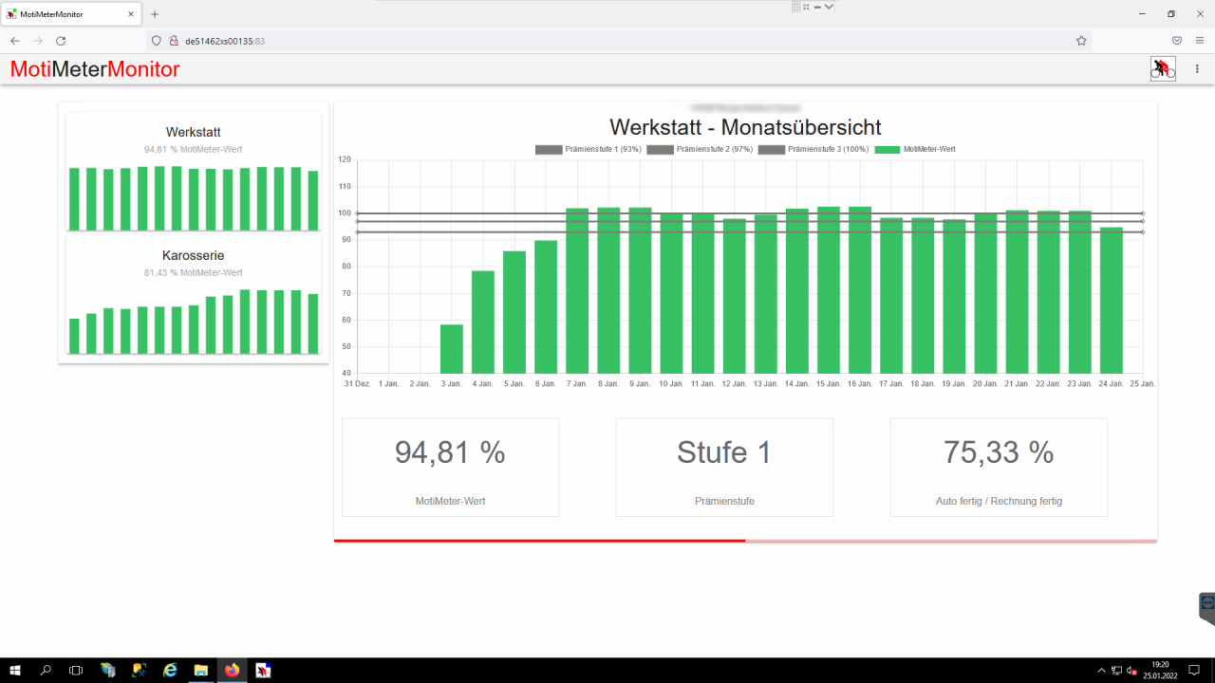
Task: Click the reload page icon
Action: click(x=61, y=41)
